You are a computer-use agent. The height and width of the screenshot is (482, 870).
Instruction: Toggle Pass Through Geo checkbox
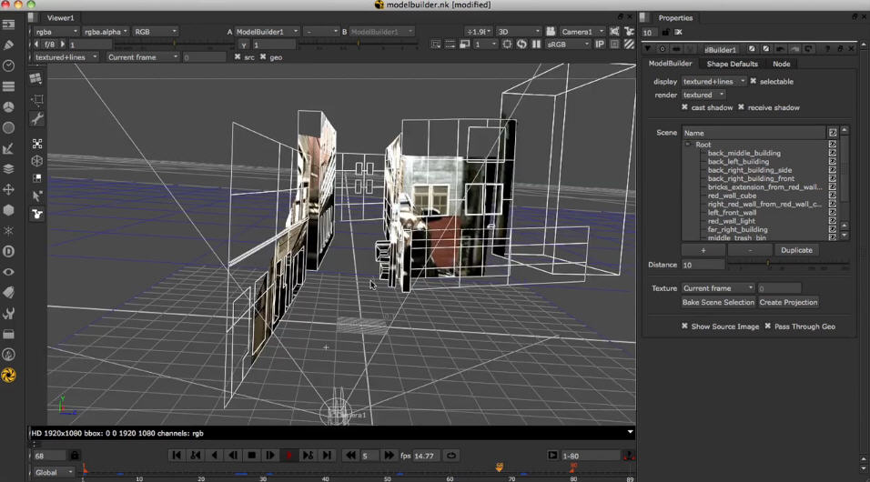pyautogui.click(x=768, y=326)
